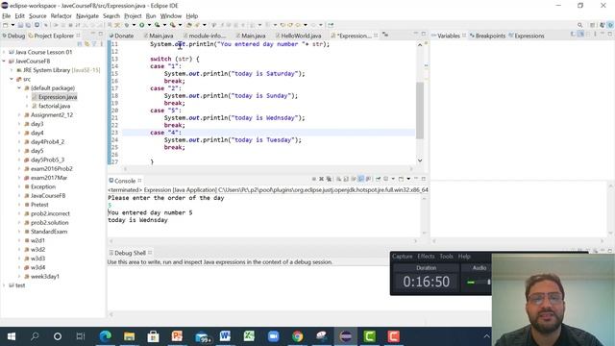Open the New dropdown arrow in toolbar
The height and width of the screenshot is (346, 615).
12,25
